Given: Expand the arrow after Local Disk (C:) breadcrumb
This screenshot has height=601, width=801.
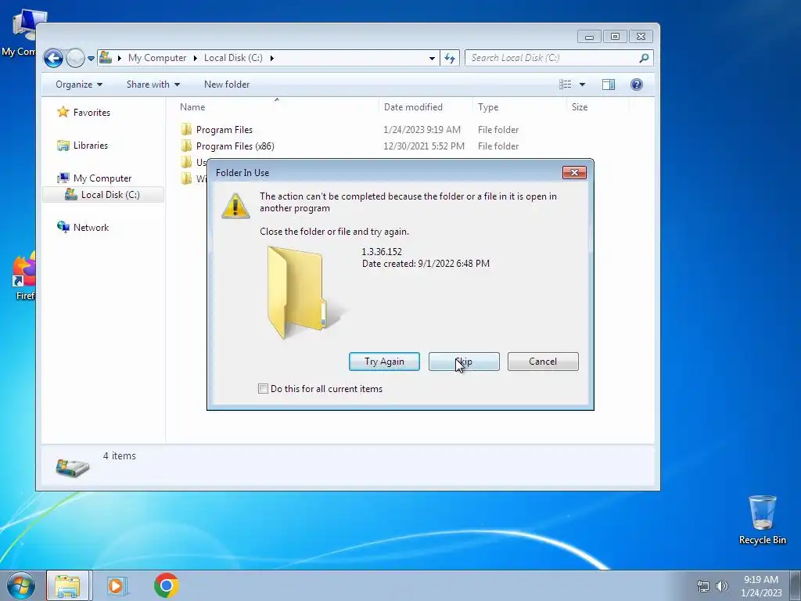Looking at the screenshot, I should (271, 58).
